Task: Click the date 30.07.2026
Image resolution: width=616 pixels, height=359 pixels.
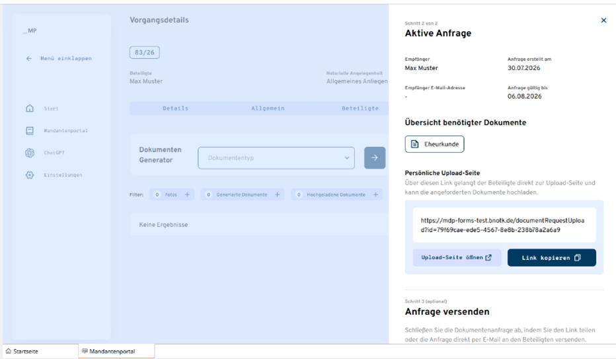Action: pyautogui.click(x=523, y=68)
